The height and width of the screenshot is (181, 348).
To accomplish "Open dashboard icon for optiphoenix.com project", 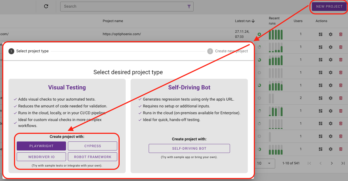I will point(321,34).
